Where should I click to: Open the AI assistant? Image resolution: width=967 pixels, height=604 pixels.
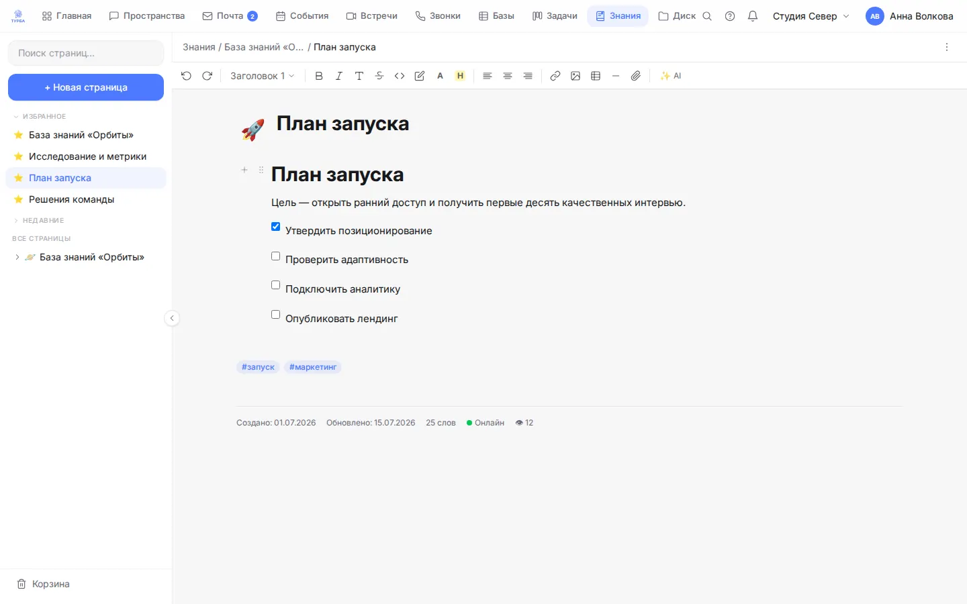671,76
